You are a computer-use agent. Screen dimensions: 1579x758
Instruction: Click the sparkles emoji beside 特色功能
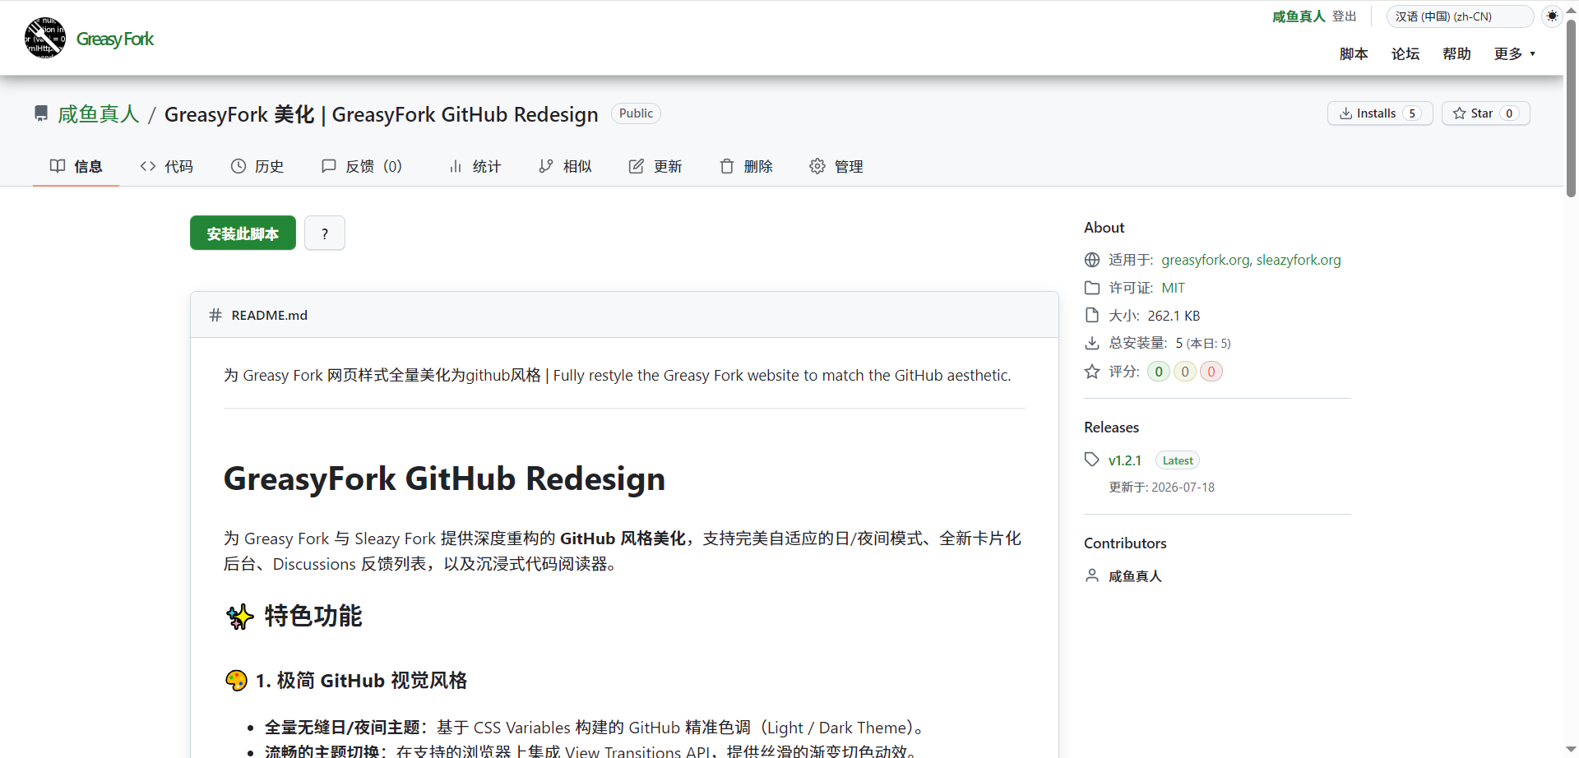coord(239,617)
